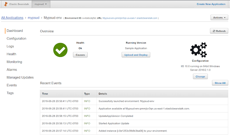The width and height of the screenshot is (230, 139).
Task: Click the Causes button under Health
Action: coord(80,55)
